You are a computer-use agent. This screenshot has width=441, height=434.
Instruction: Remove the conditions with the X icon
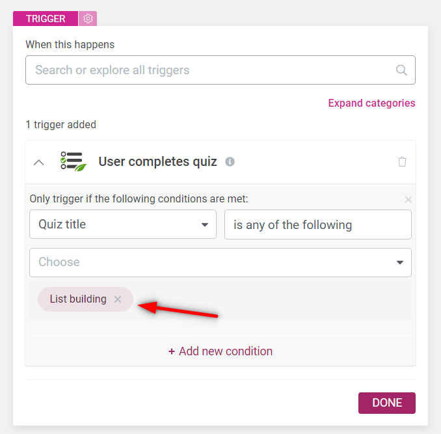click(x=408, y=200)
